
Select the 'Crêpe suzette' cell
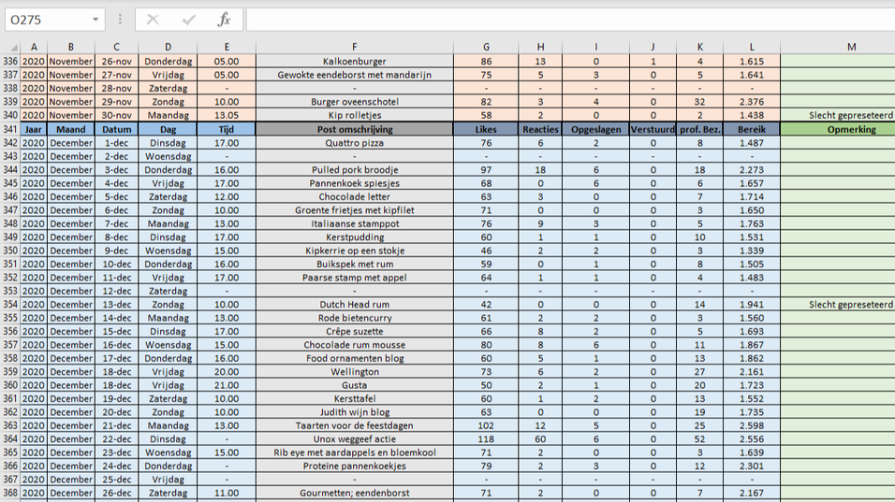tap(355, 332)
